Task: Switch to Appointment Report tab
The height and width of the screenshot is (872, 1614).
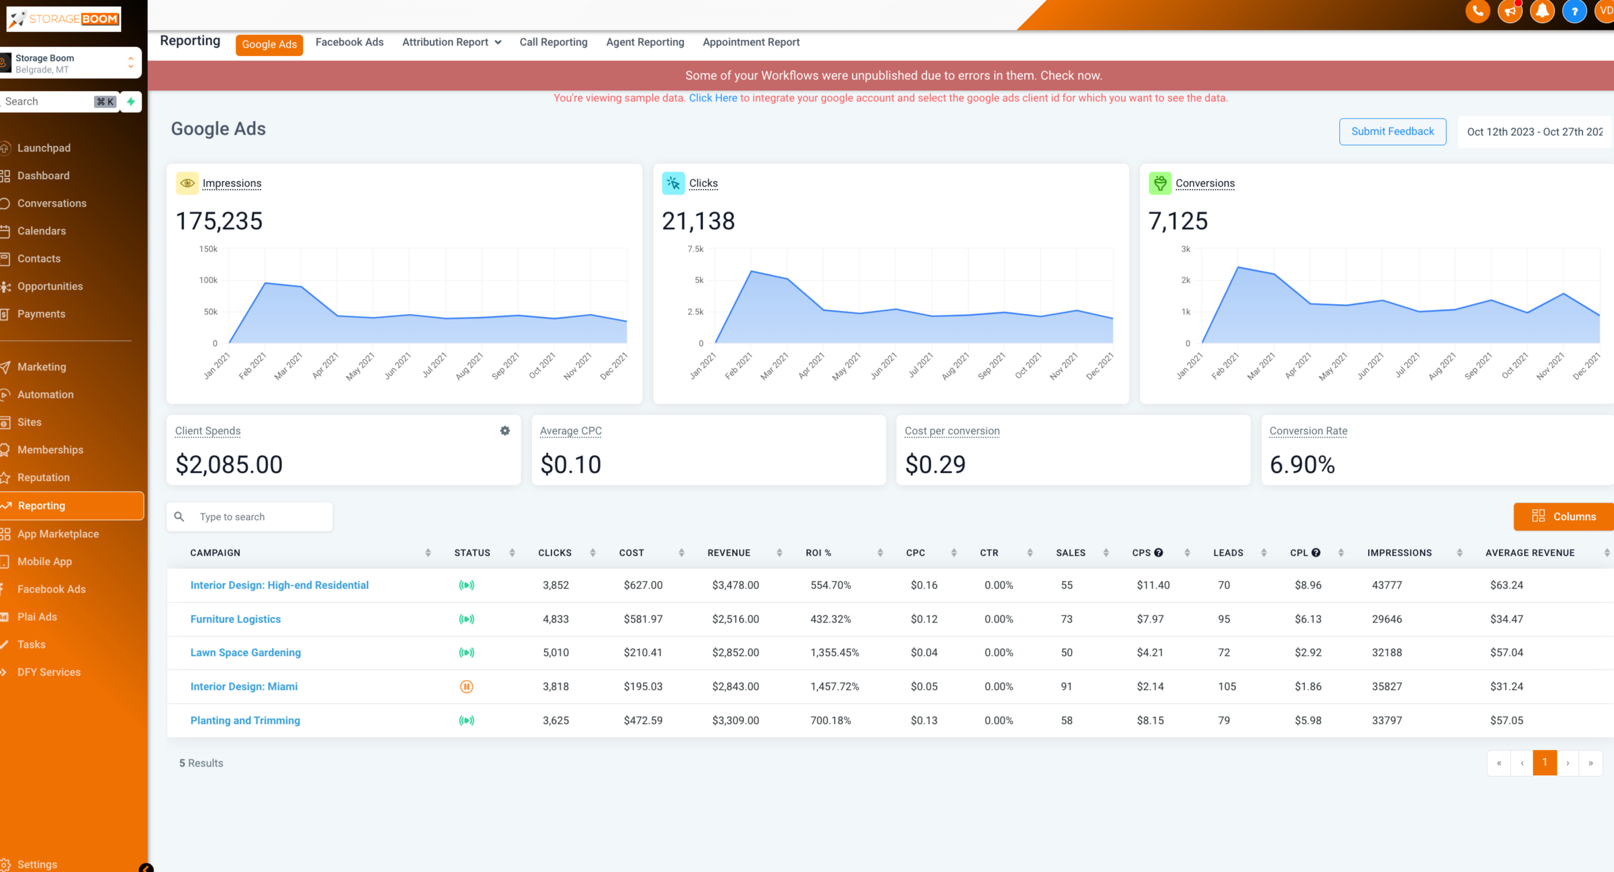Action: point(751,42)
